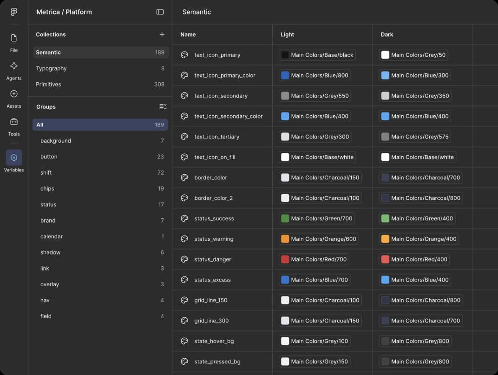Click the Metrica / Platform file title
This screenshot has height=375, width=498.
coord(64,12)
